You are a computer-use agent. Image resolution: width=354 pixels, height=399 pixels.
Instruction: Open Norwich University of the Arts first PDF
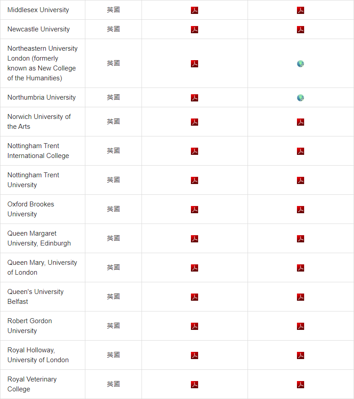tap(195, 122)
